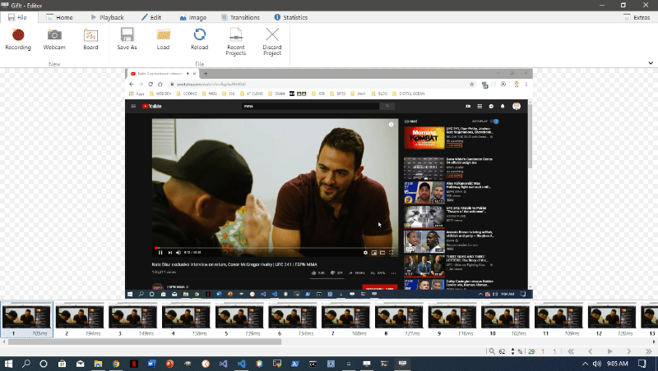Play the animation preview
658x371 pixels.
pyautogui.click(x=609, y=351)
